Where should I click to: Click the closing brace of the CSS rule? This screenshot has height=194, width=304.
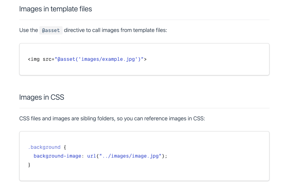click(x=29, y=165)
